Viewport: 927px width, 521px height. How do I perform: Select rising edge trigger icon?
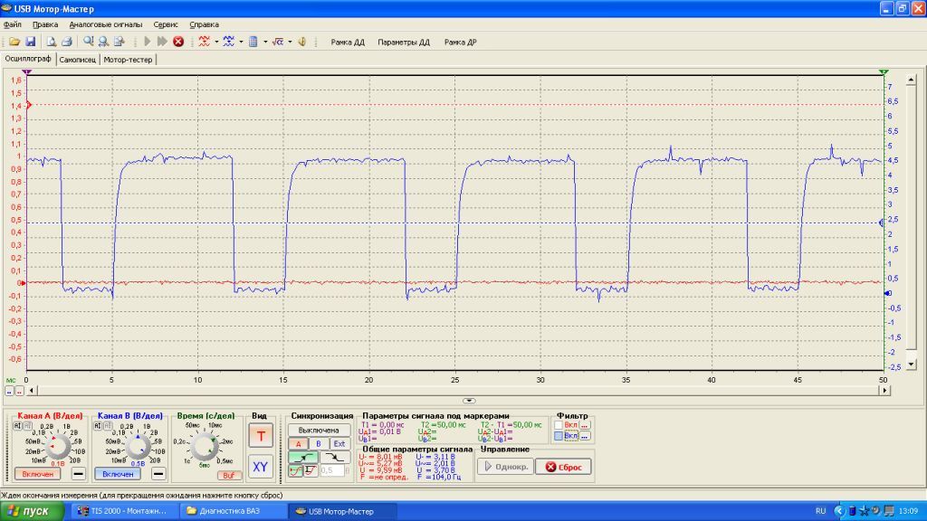[302, 458]
